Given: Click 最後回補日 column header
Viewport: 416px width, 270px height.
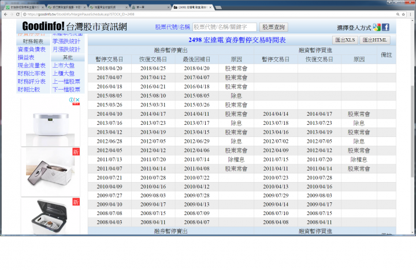Looking at the screenshot, I should 196,60.
